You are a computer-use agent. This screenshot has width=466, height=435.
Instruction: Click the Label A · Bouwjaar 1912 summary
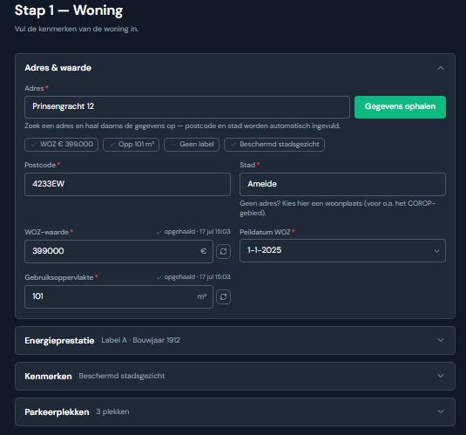pyautogui.click(x=140, y=340)
